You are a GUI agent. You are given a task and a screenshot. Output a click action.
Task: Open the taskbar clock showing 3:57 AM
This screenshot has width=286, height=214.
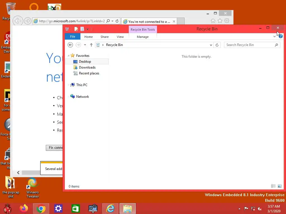274,208
